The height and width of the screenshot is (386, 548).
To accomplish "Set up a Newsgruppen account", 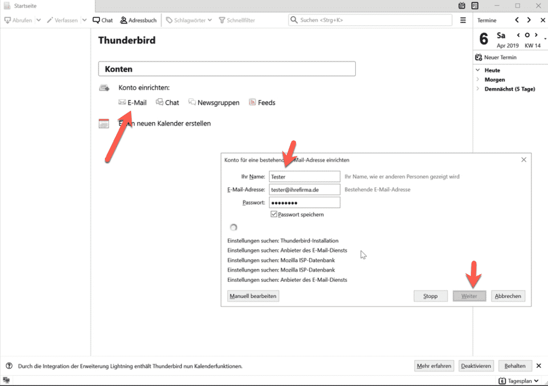I will [x=214, y=103].
